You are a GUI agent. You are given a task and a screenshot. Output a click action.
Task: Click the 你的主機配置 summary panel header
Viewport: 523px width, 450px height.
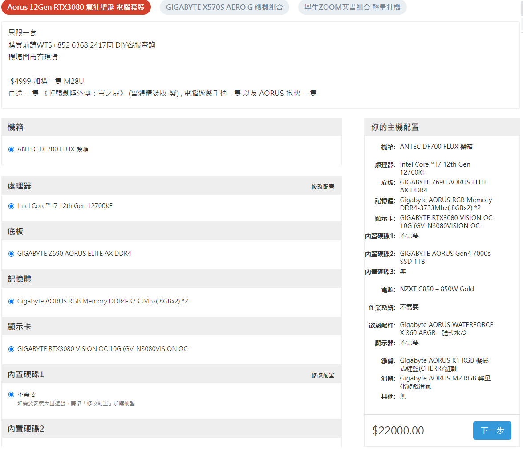tap(395, 127)
